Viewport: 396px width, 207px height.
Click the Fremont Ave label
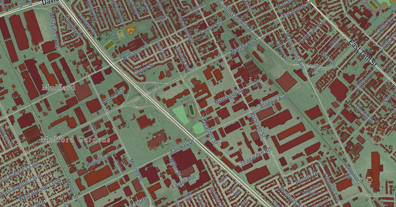point(331,187)
